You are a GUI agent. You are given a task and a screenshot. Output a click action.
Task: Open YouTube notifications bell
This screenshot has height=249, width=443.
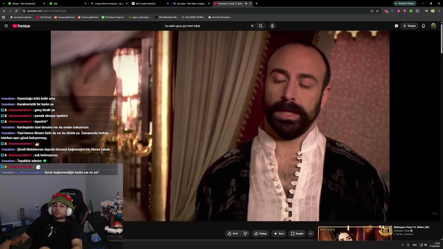click(x=423, y=26)
